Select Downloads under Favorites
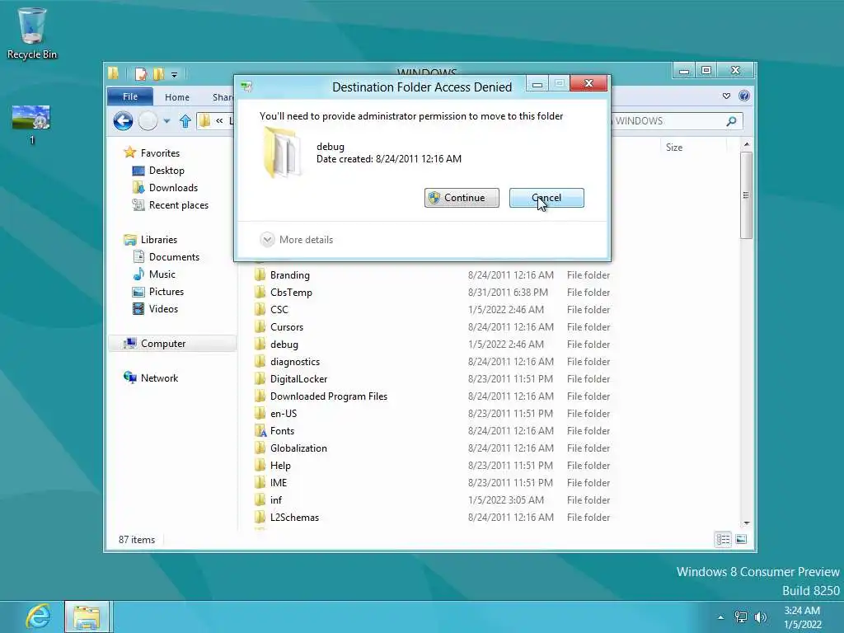The image size is (844, 633). coord(173,187)
